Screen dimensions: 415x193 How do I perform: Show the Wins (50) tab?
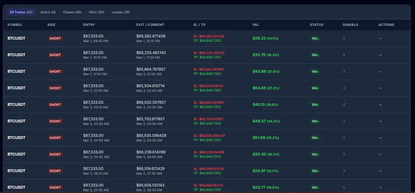point(97,12)
